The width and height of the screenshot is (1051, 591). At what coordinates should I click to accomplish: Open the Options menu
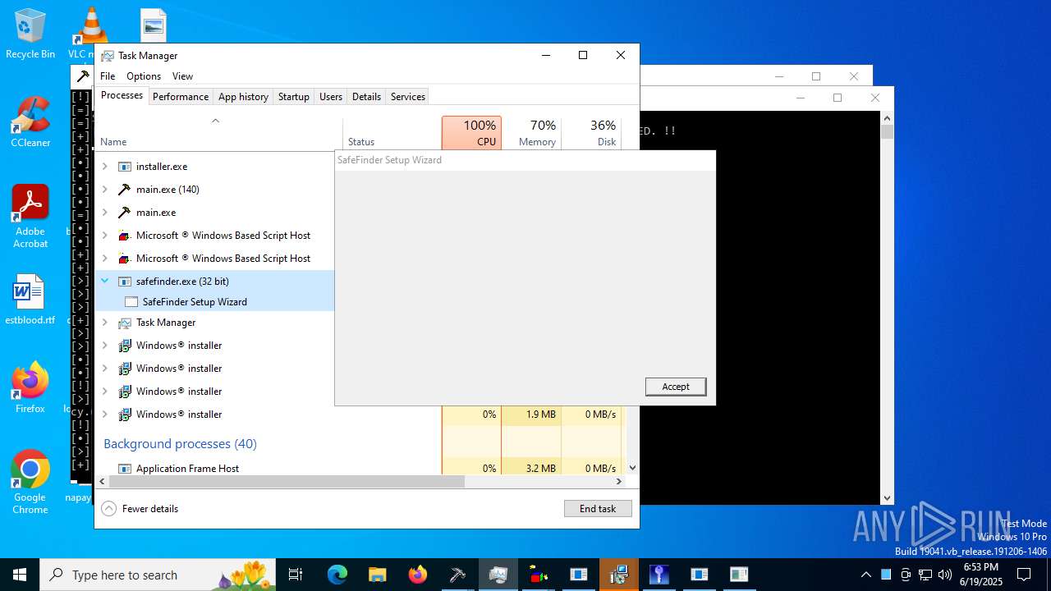tap(144, 76)
